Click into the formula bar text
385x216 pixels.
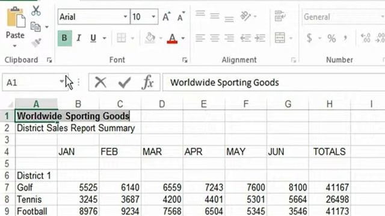pos(274,83)
